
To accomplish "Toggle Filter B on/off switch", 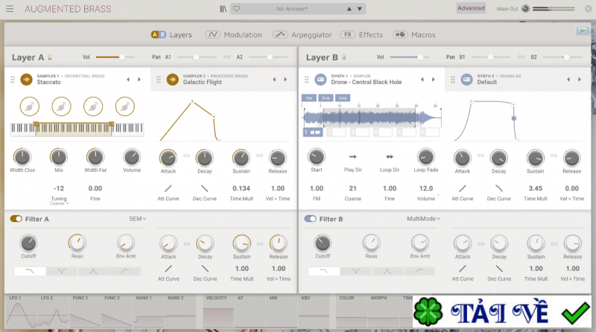I will pyautogui.click(x=310, y=219).
